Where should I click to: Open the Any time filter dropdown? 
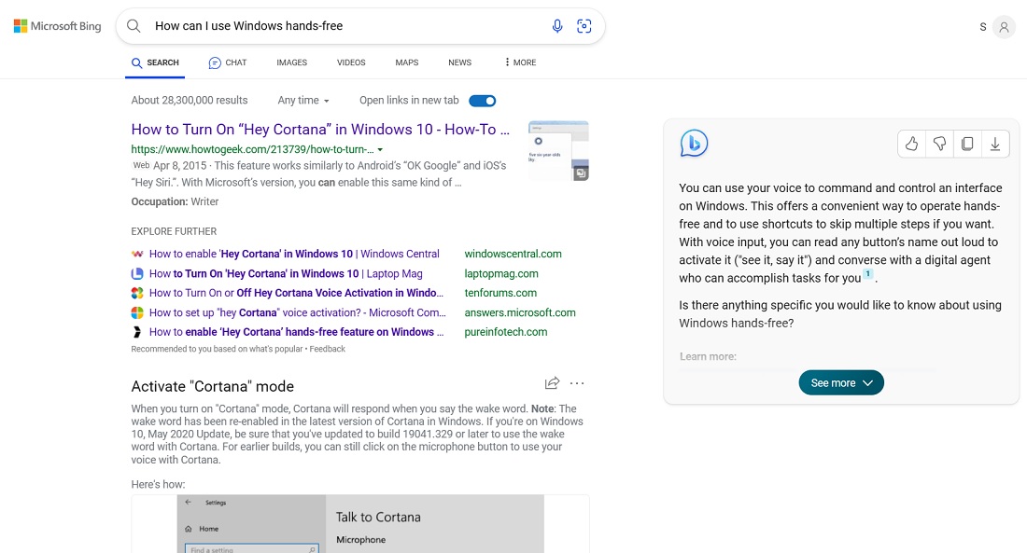pos(302,100)
